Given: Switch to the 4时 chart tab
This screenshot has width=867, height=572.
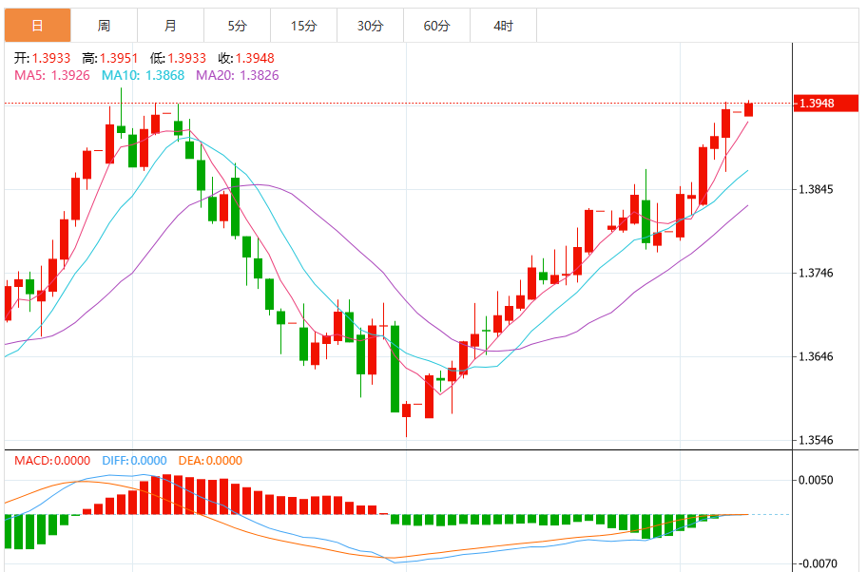Looking at the screenshot, I should (x=503, y=26).
